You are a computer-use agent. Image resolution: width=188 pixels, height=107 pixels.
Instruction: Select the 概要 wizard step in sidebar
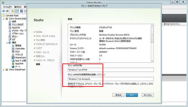[x=38, y=64]
